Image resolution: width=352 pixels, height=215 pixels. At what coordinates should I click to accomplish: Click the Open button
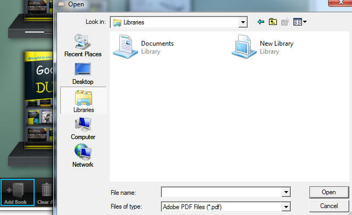329,192
